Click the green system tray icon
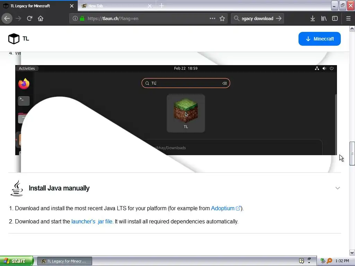This screenshot has width=355, height=266. 323,261
